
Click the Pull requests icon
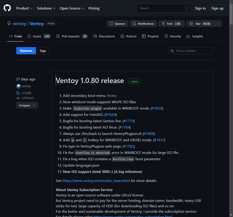pyautogui.click(x=58, y=36)
